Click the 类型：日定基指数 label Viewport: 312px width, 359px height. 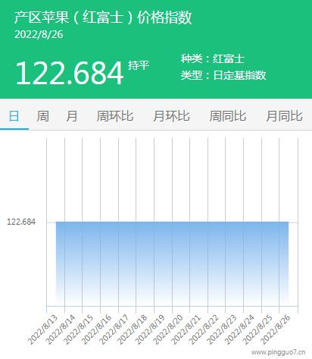click(x=223, y=75)
